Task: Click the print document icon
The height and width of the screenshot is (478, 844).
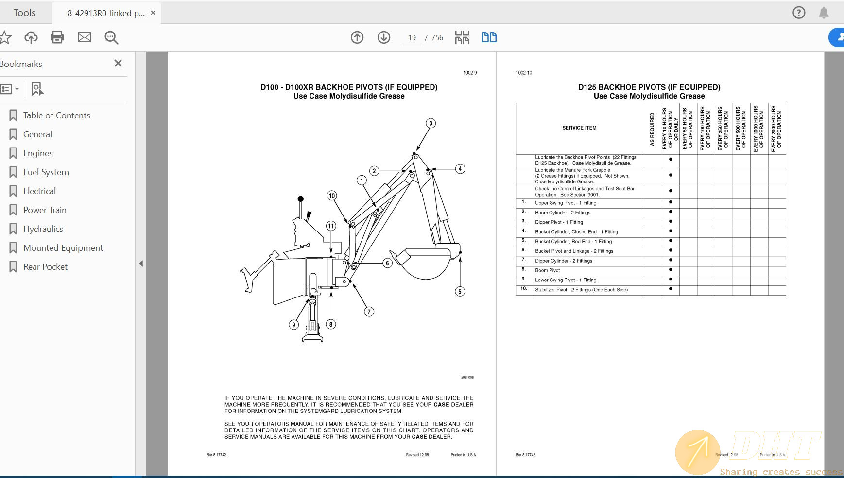Action: (57, 37)
